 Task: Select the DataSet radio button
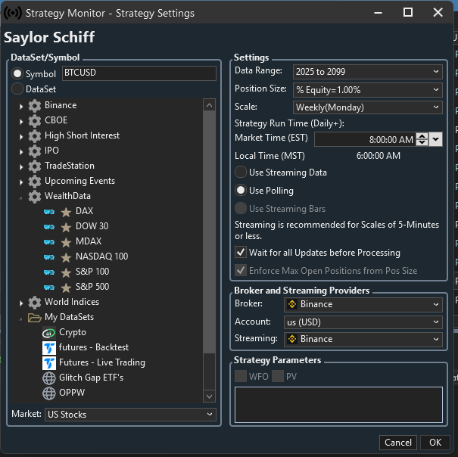tap(17, 89)
